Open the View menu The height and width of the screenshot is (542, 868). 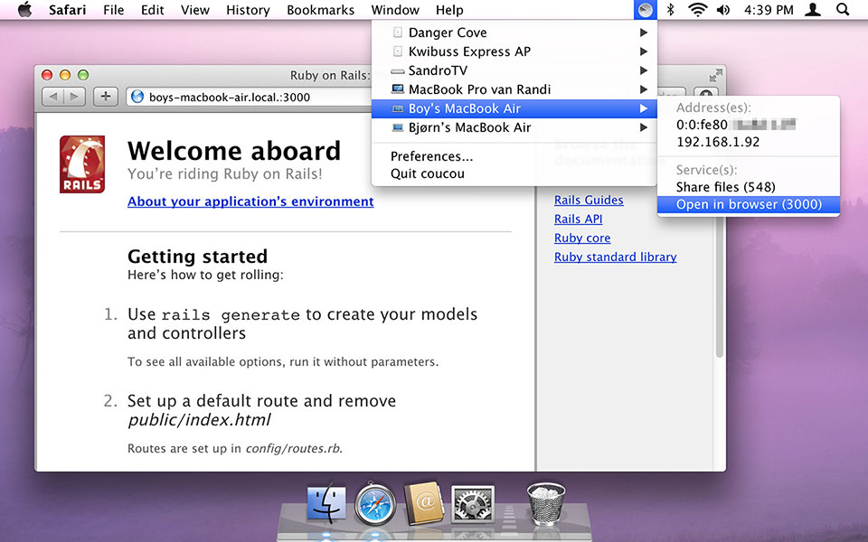(x=195, y=10)
